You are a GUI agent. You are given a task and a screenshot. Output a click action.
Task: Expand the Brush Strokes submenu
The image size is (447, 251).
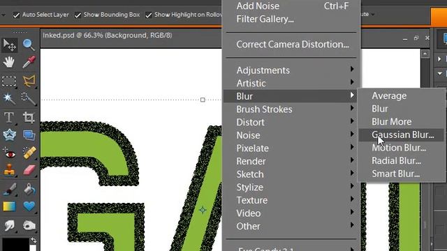tap(291, 109)
